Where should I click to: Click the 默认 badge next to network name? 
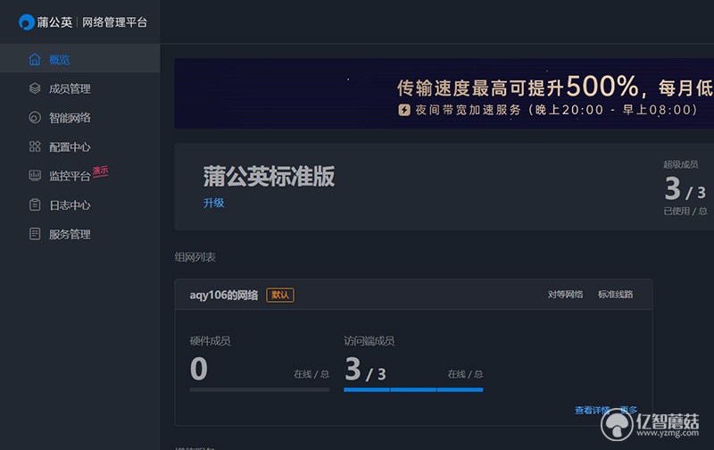click(280, 296)
